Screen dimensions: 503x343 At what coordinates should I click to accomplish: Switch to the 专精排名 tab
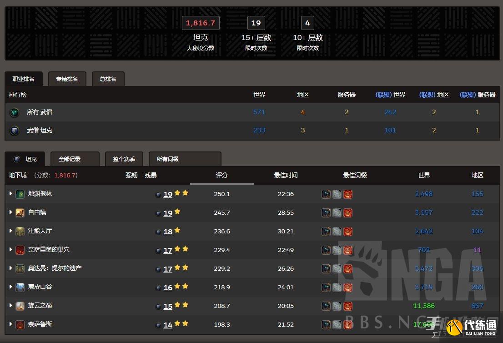tap(67, 79)
